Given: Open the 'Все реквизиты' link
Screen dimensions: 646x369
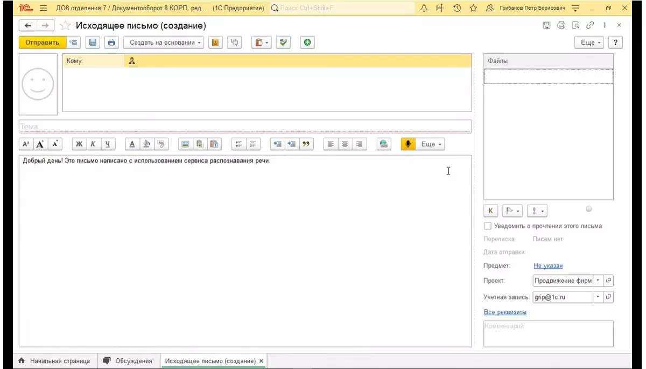Looking at the screenshot, I should tap(505, 312).
